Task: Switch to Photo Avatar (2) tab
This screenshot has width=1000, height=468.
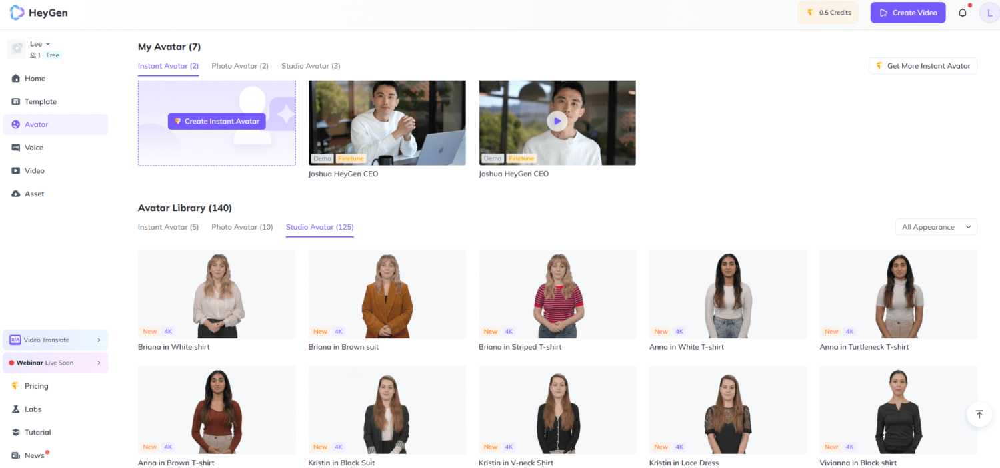Action: coord(239,66)
